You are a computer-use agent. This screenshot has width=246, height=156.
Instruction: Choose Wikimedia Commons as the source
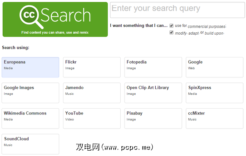[x=30, y=119]
